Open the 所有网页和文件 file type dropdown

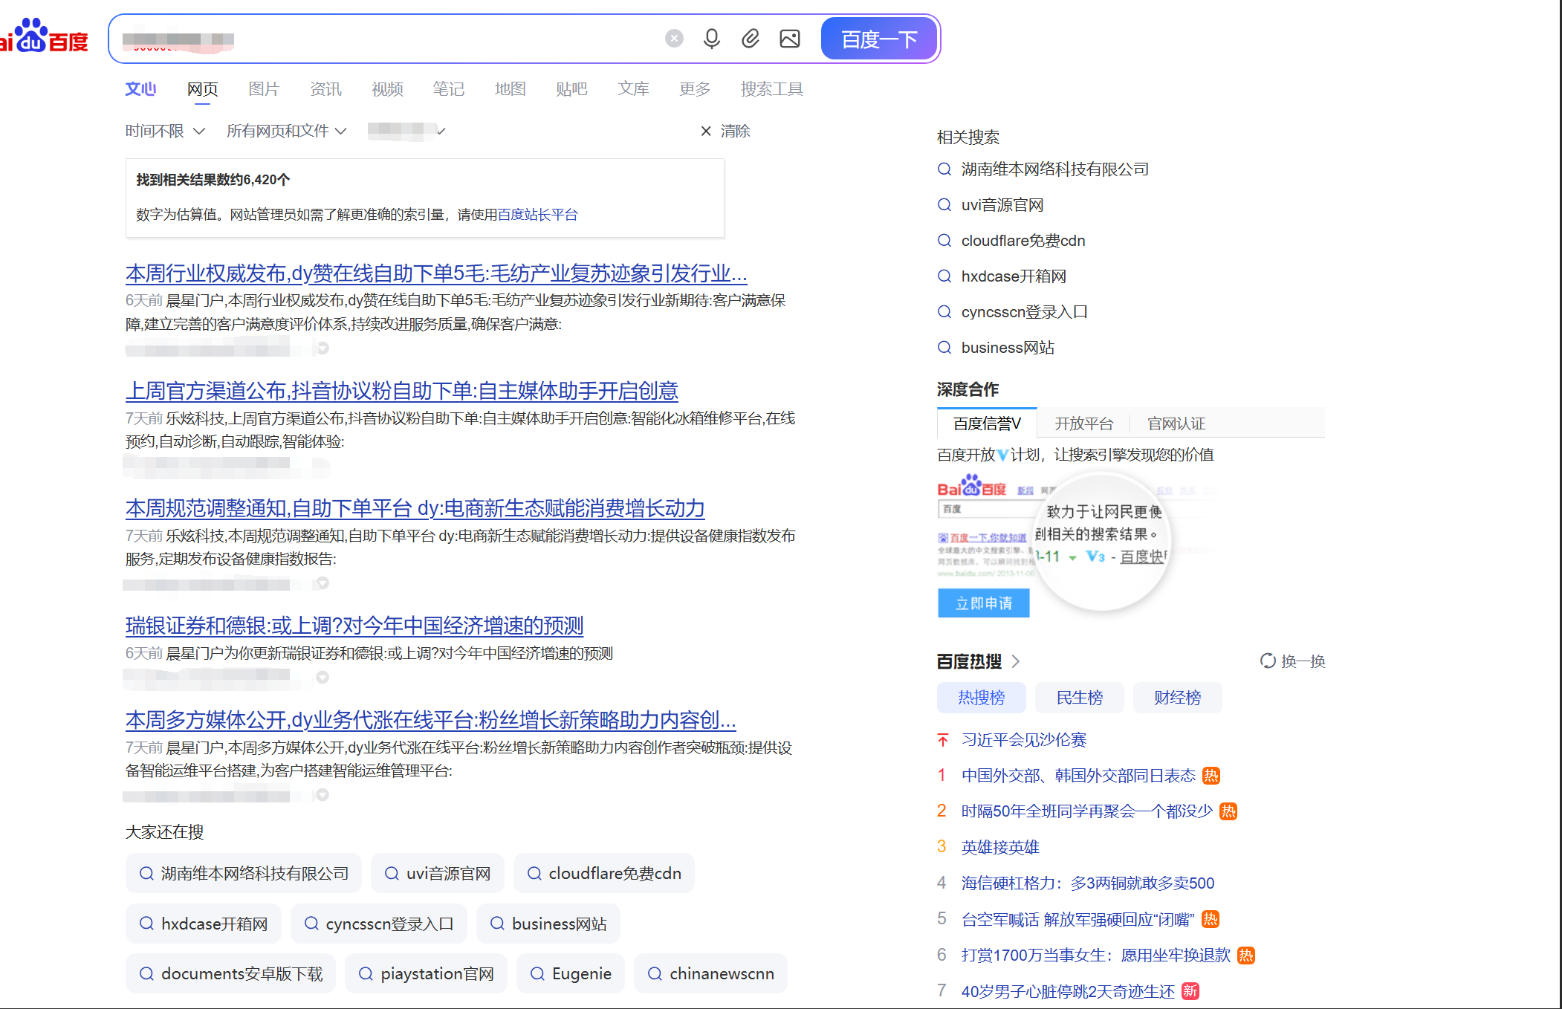pyautogui.click(x=286, y=131)
